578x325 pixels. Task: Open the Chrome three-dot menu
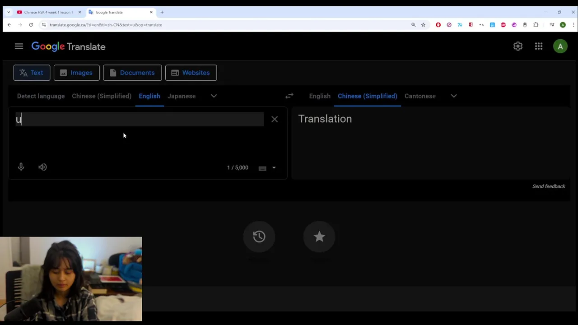point(573,25)
